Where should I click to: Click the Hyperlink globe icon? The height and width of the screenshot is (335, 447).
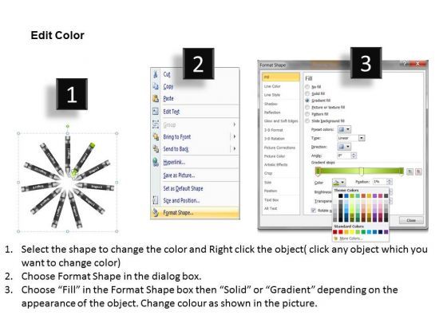tap(156, 162)
